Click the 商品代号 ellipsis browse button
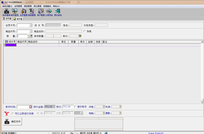The height and width of the screenshot is (134, 204). coord(31,31)
